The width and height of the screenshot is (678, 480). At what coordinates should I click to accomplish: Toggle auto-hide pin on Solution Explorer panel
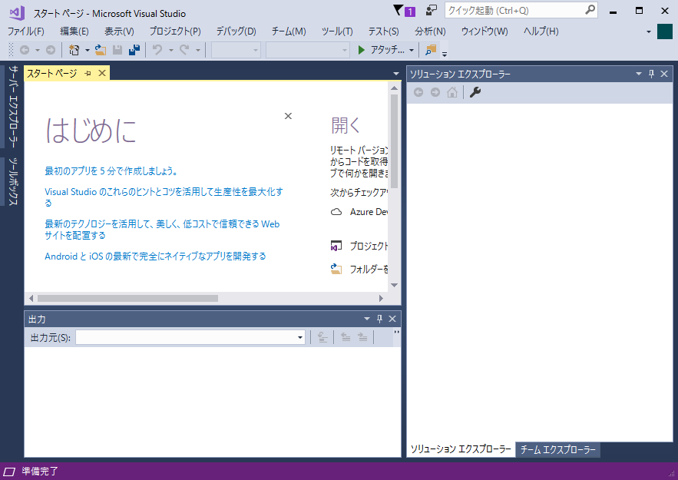click(x=651, y=74)
